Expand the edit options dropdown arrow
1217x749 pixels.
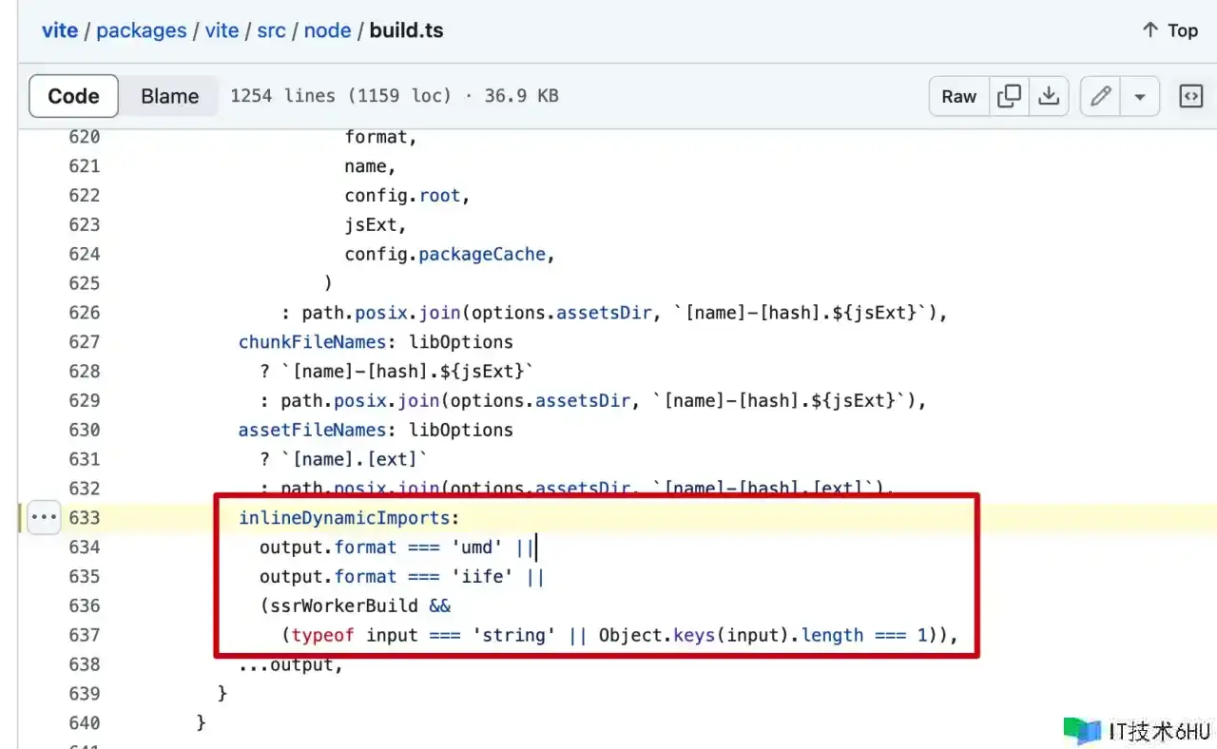point(1139,96)
